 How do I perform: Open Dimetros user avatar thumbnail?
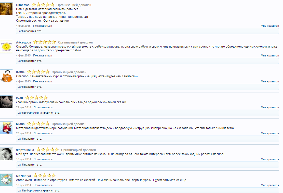tap(7, 9)
